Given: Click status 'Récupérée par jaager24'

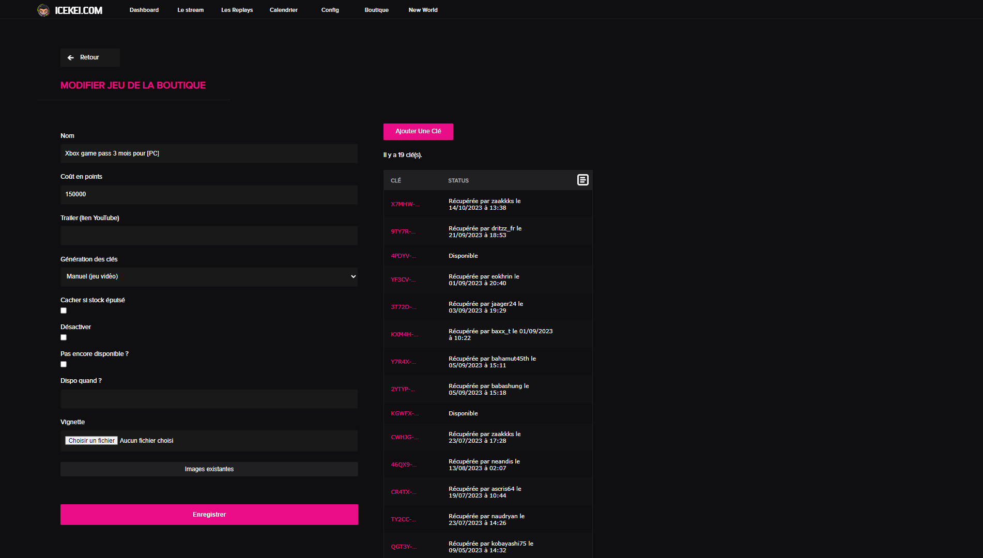Looking at the screenshot, I should (486, 307).
